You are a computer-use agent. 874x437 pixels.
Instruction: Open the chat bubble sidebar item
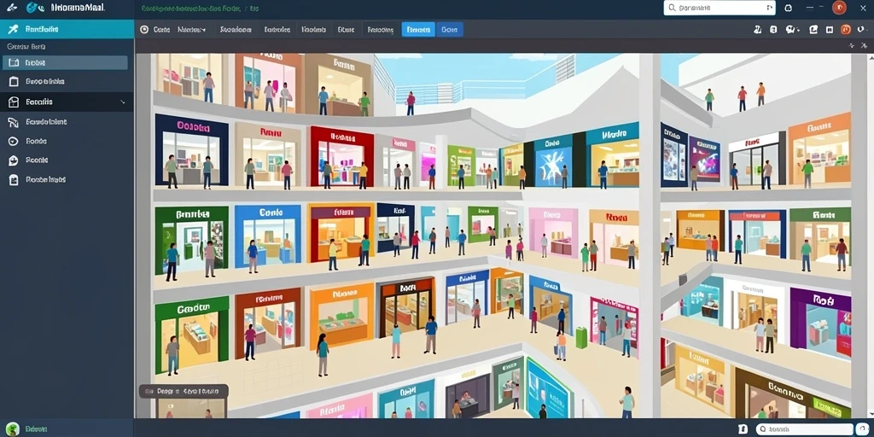point(14,160)
